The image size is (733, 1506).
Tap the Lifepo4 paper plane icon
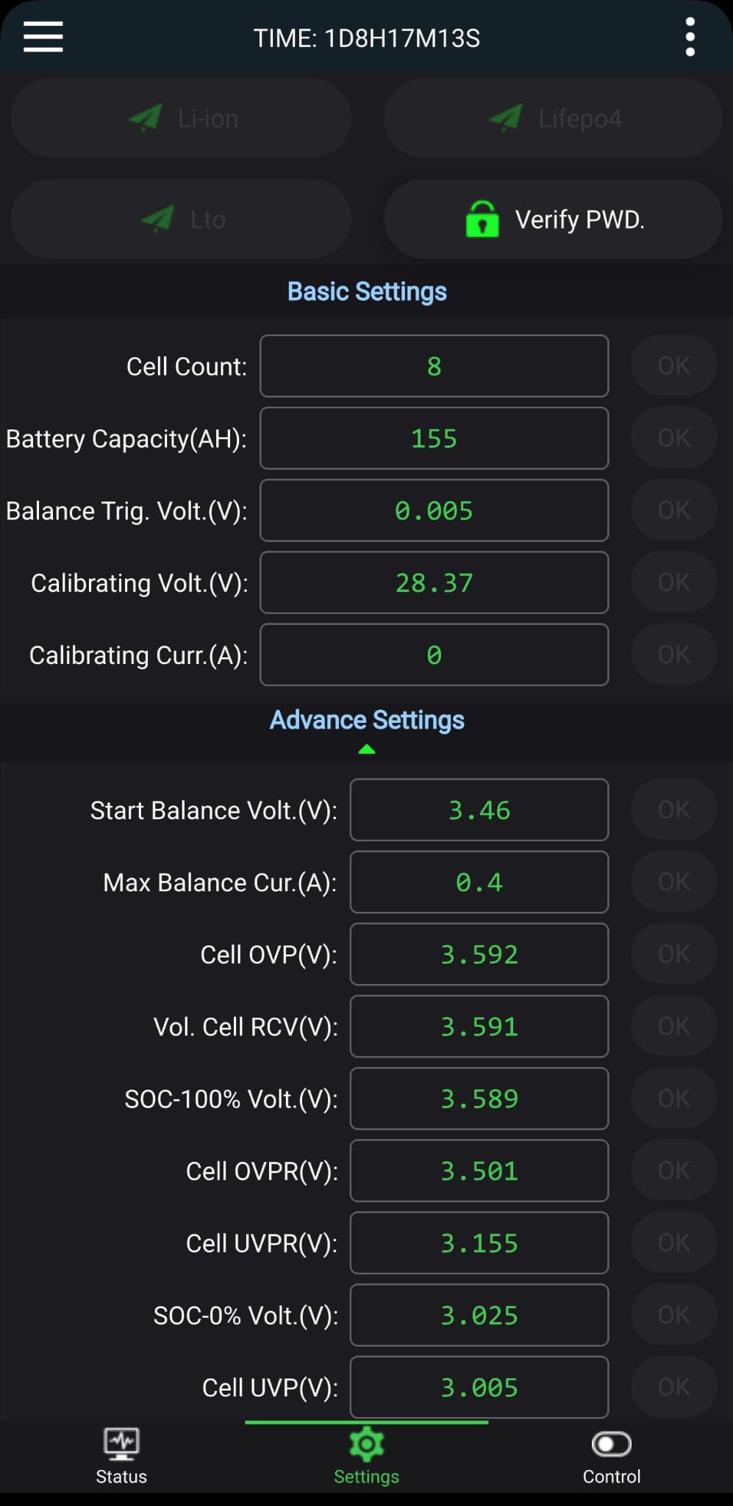pyautogui.click(x=506, y=118)
